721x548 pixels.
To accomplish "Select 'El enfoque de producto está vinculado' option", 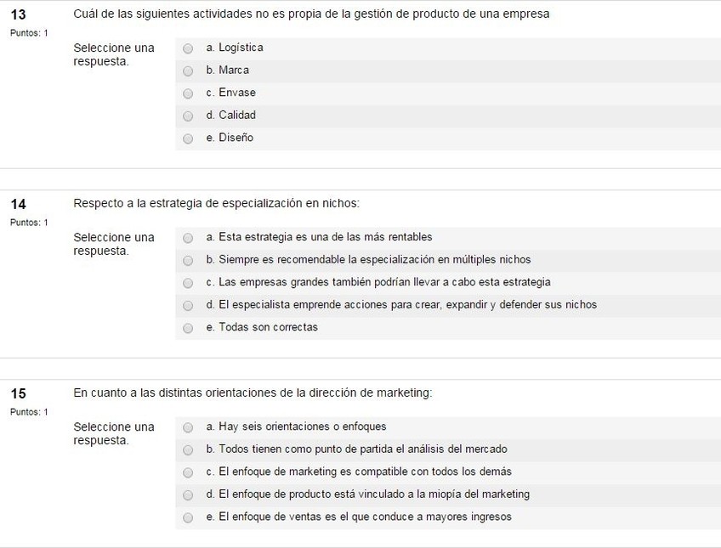I will coord(188,495).
